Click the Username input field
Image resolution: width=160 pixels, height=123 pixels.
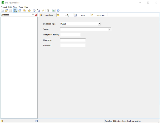[73, 40]
